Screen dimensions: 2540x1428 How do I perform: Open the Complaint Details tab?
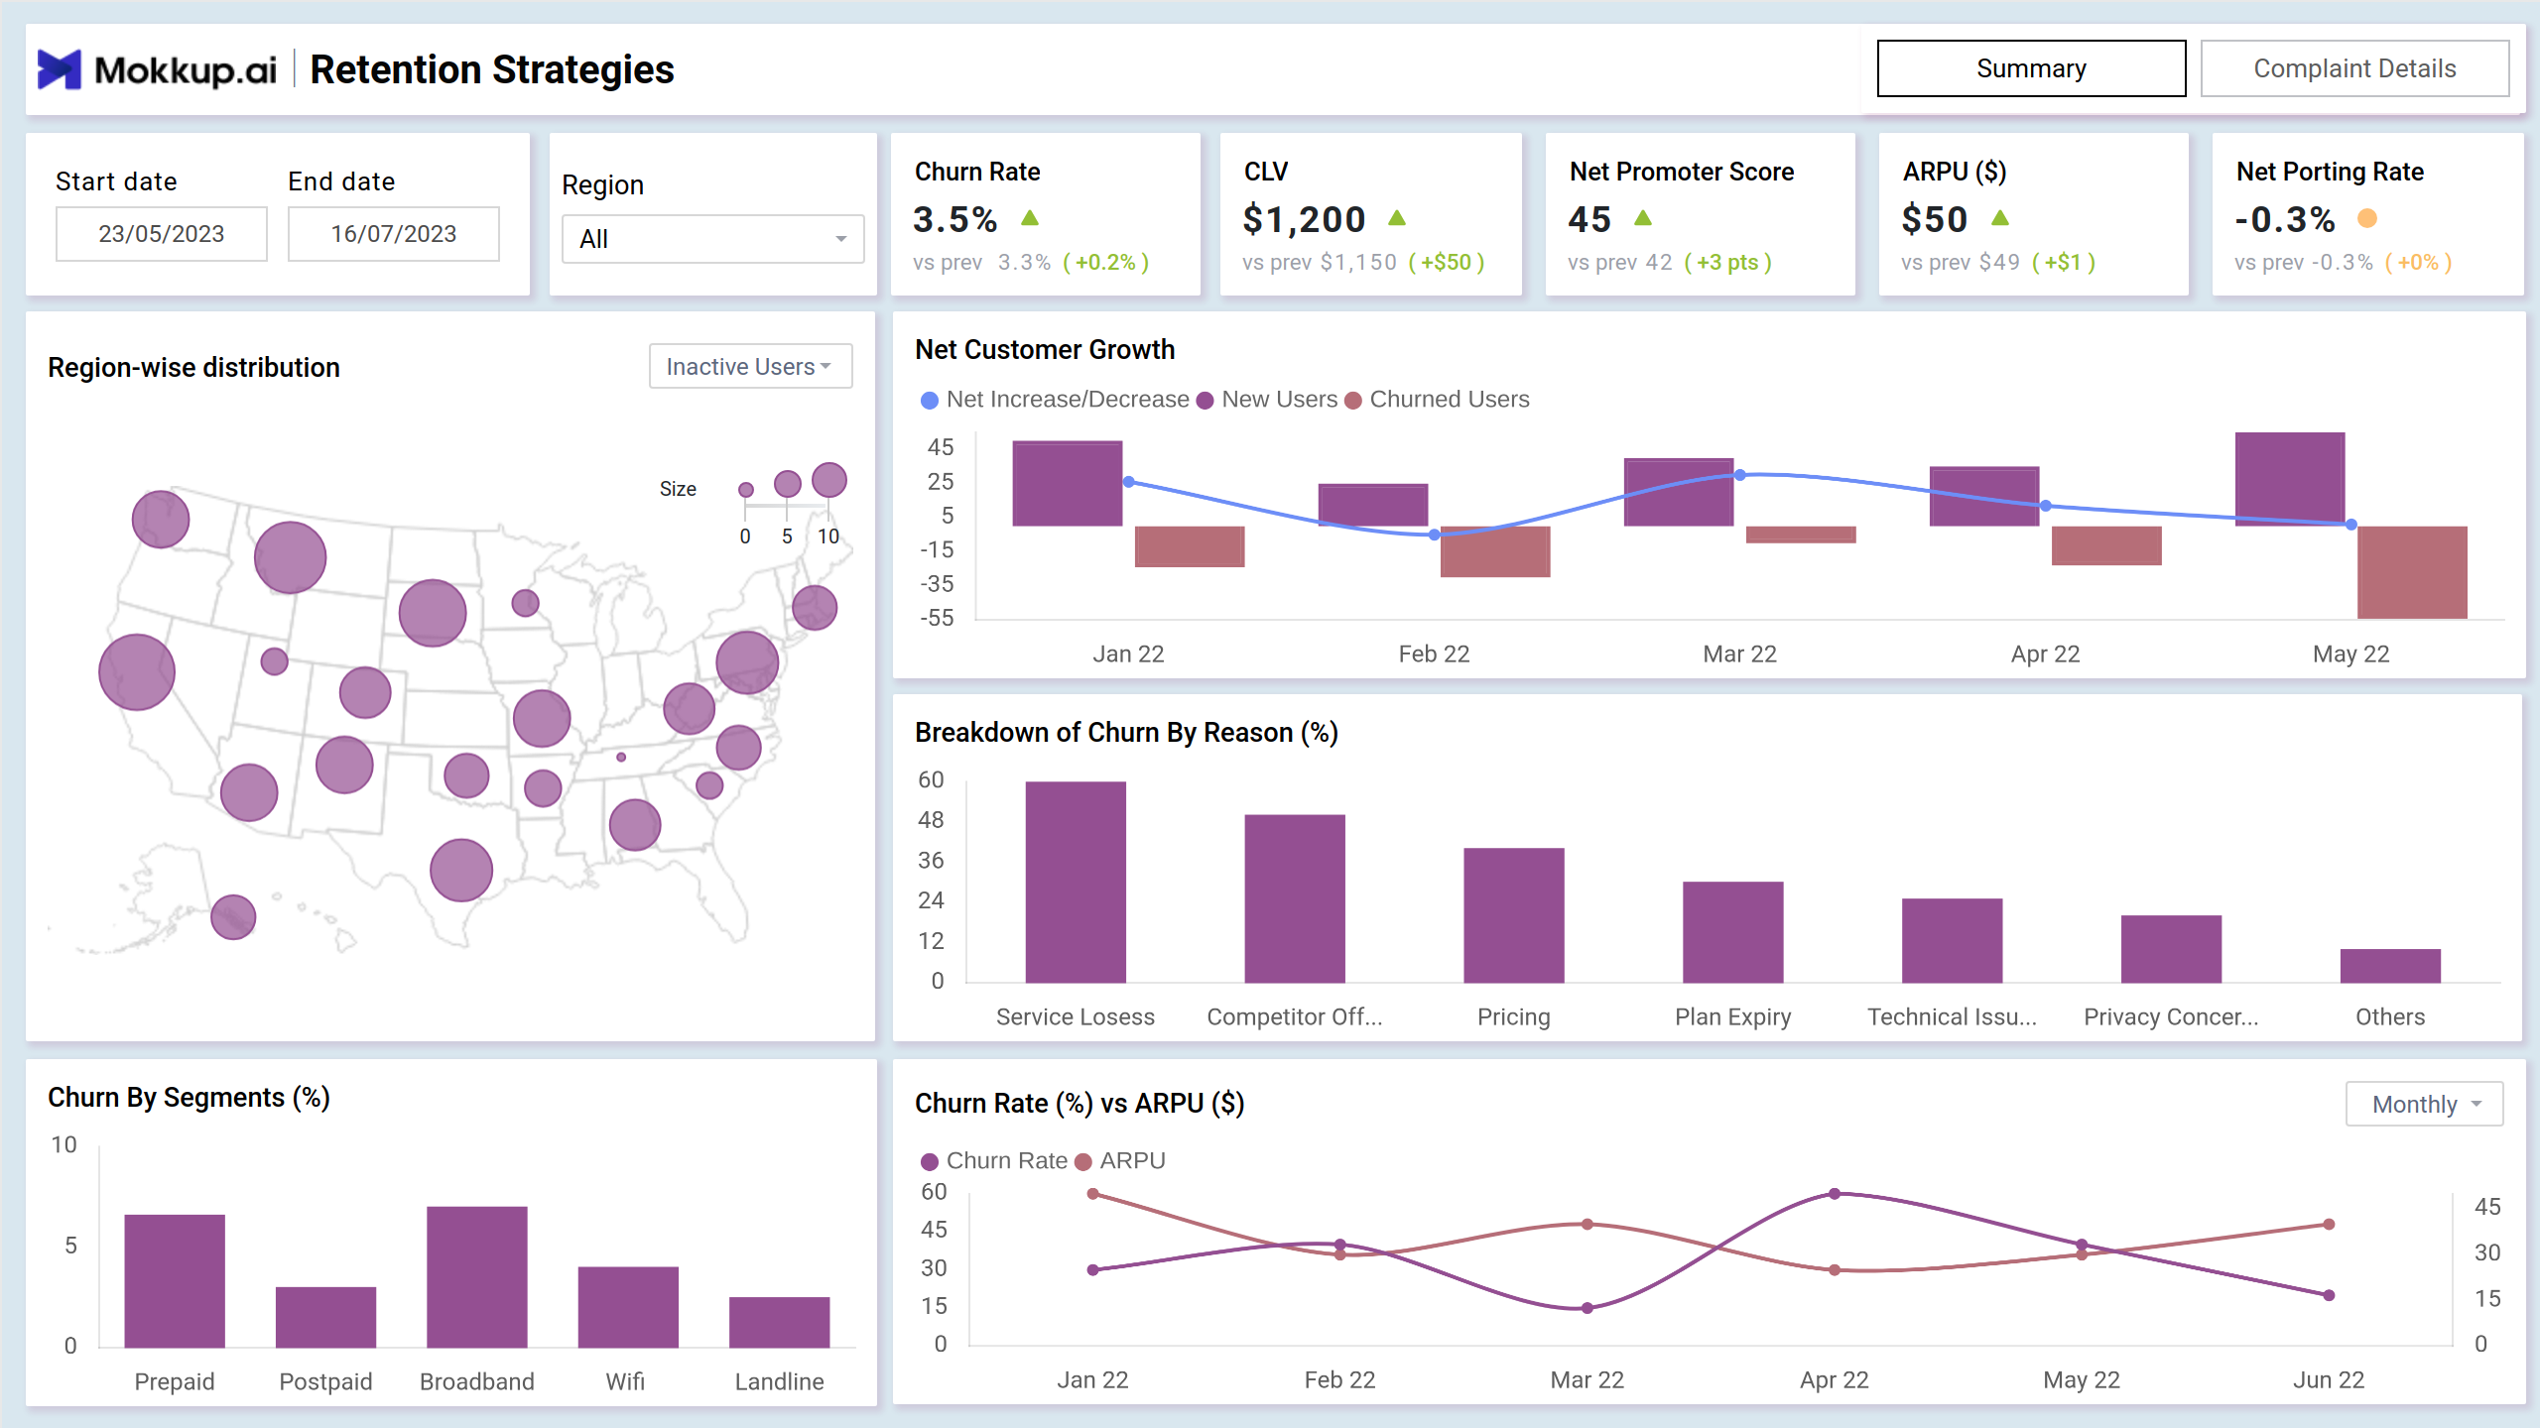(2354, 68)
